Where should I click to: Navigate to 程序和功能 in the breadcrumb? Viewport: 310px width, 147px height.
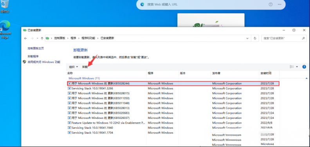88,38
